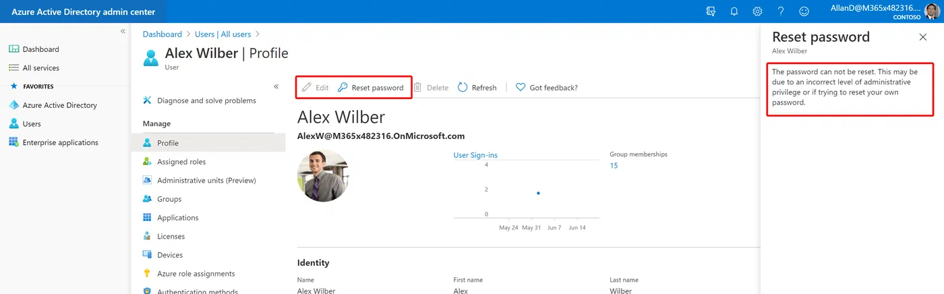Close the Reset password panel

923,37
